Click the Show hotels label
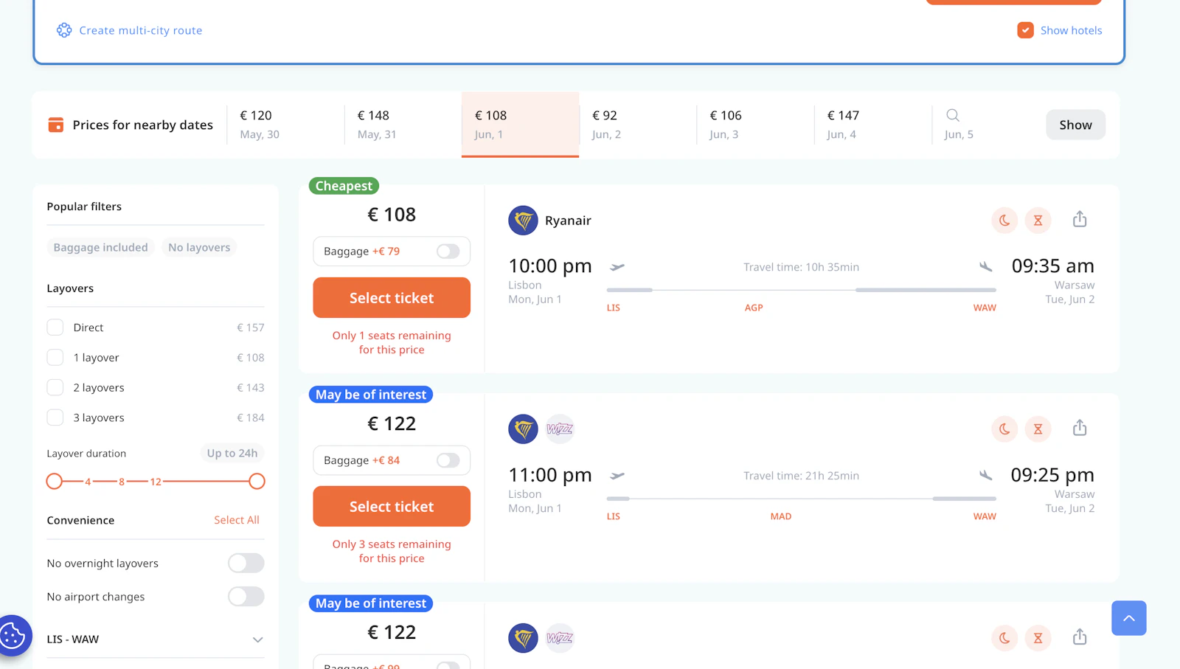1180x669 pixels. [1071, 30]
